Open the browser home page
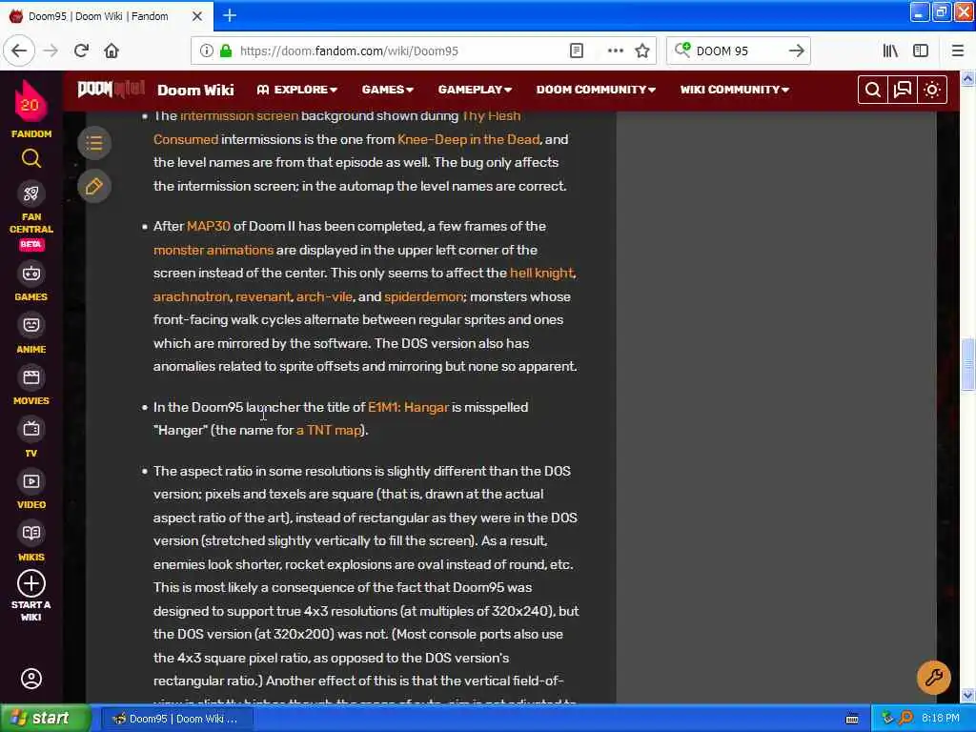The width and height of the screenshot is (976, 732). (x=112, y=51)
